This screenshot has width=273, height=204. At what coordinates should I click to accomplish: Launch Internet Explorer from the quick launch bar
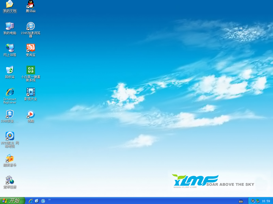coord(31,201)
